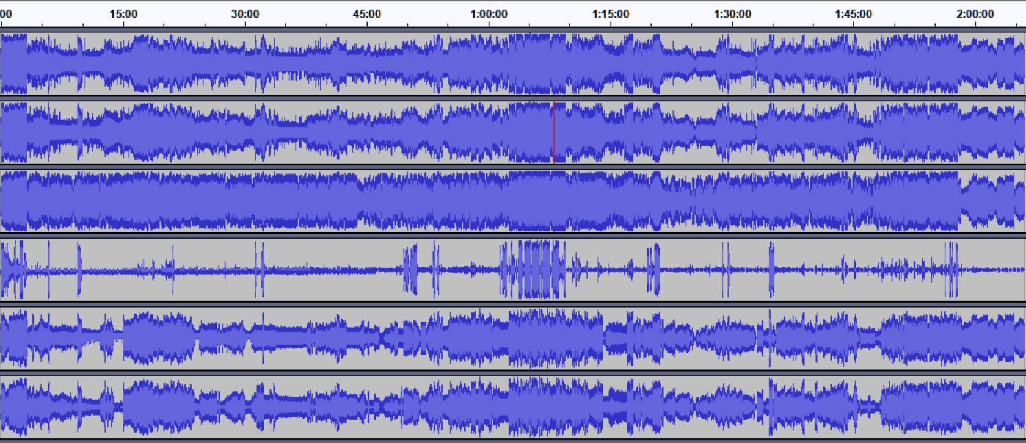This screenshot has height=443, width=1026.
Task: Click the 1:45:00 ruler mark
Action: 854,14
